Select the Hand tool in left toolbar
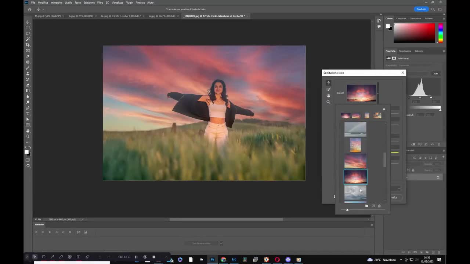 28,131
